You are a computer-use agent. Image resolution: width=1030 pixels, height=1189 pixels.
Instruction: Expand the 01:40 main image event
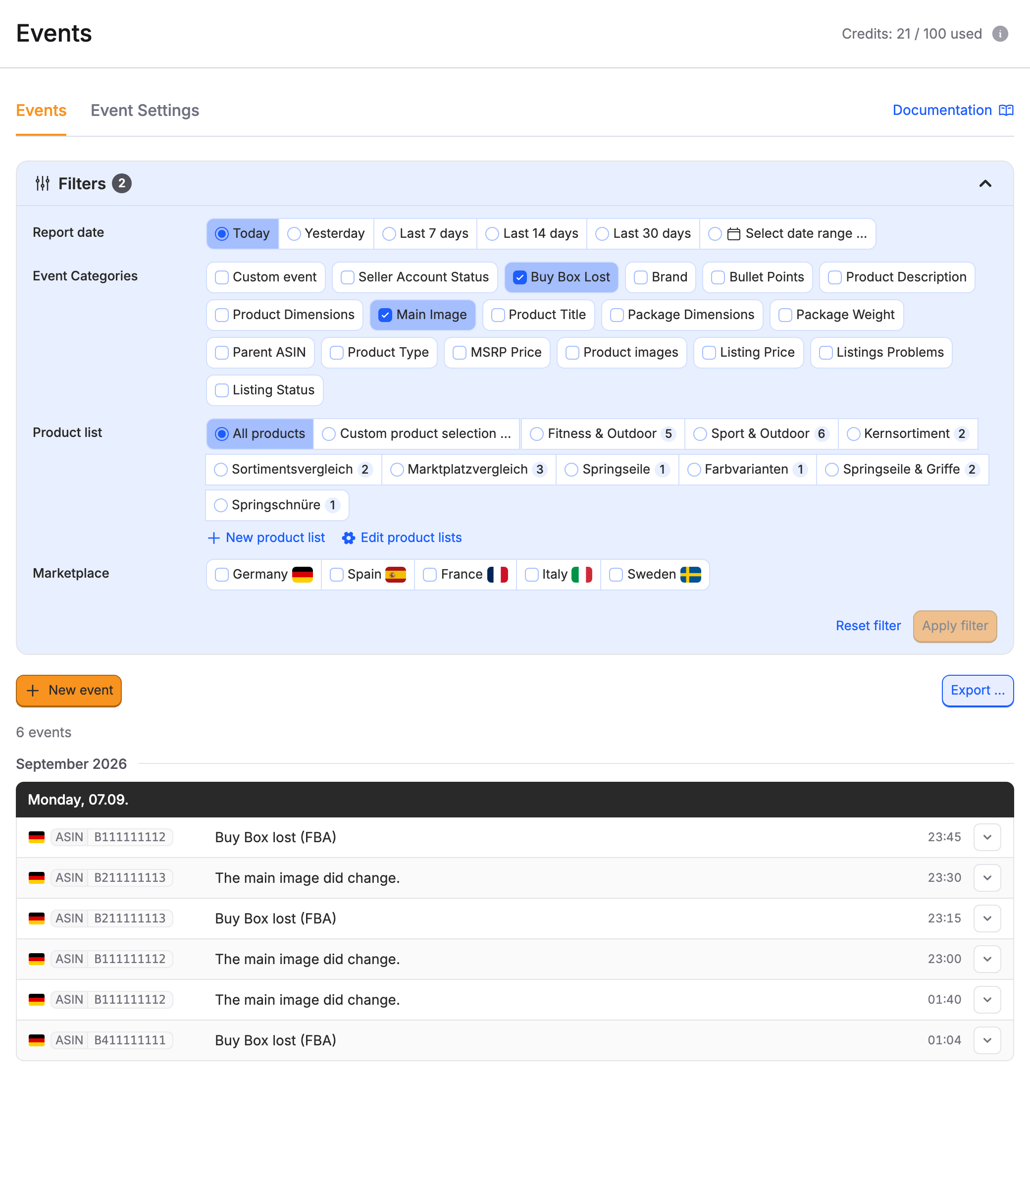click(x=987, y=1000)
